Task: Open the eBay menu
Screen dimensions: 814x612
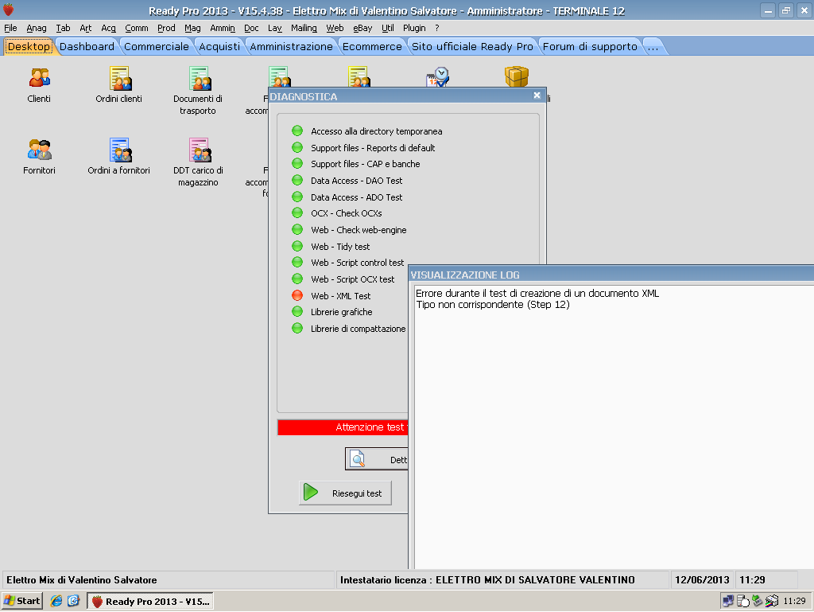Action: [x=362, y=28]
